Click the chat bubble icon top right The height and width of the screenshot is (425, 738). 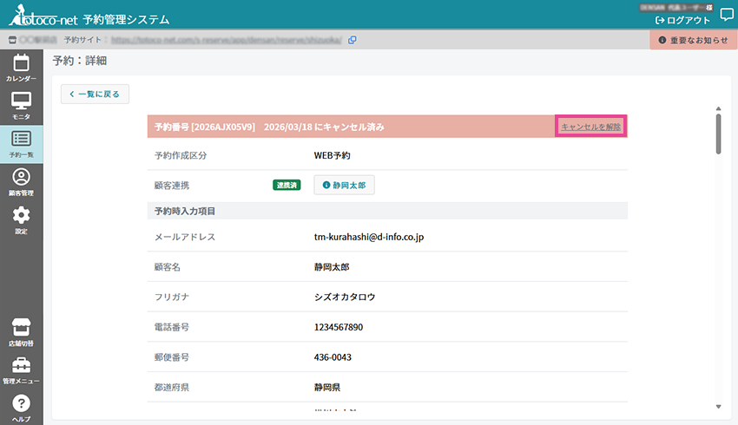pyautogui.click(x=726, y=14)
